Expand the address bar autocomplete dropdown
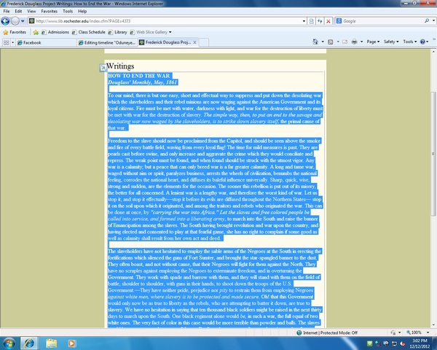437x350 pixels. point(304,21)
